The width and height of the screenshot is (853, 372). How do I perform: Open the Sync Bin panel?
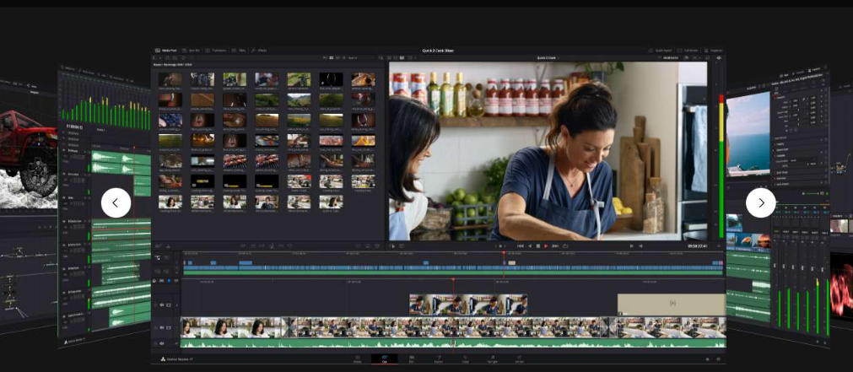[193, 51]
